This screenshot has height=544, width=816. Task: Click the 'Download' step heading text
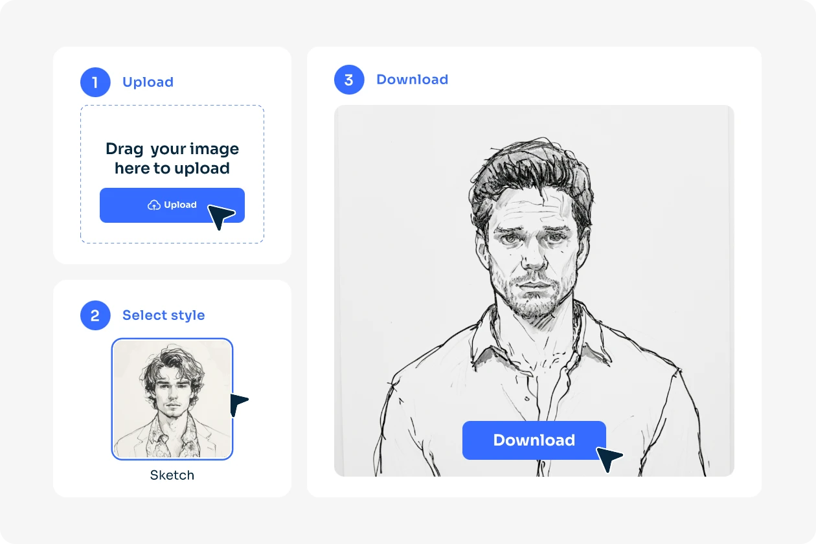413,80
